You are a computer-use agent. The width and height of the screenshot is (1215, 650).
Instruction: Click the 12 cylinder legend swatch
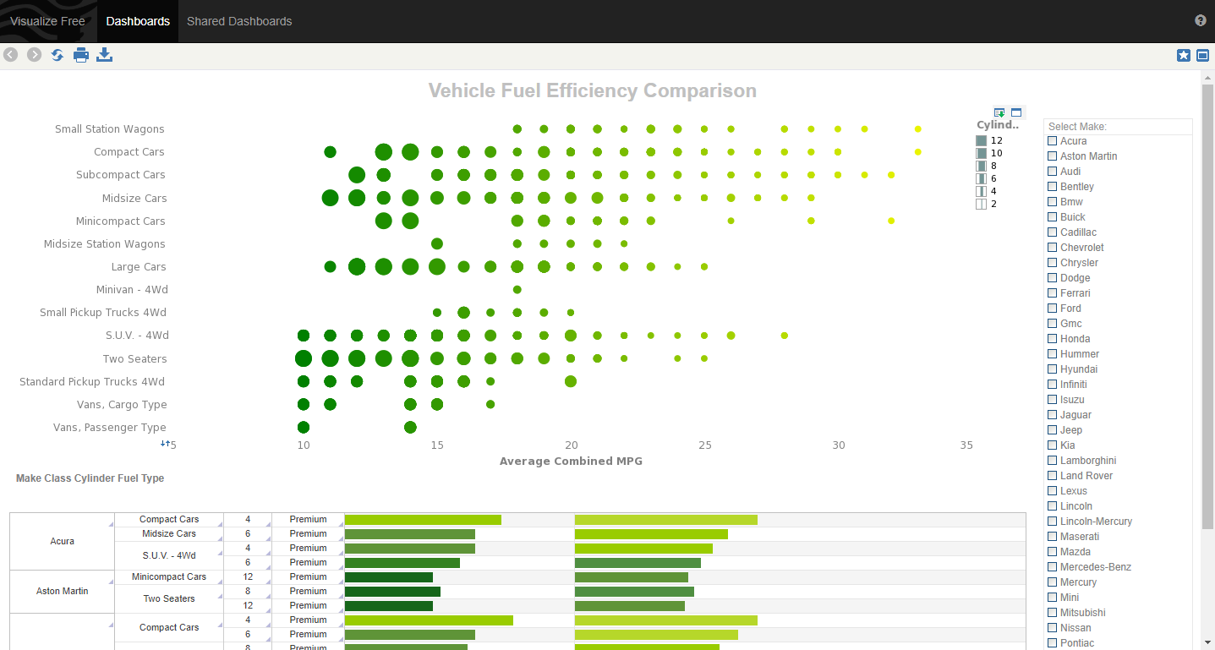tap(981, 141)
